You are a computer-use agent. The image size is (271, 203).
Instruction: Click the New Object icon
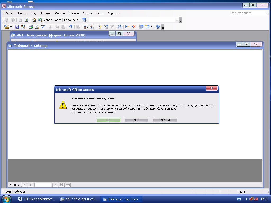[147, 27]
